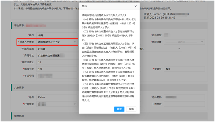Select the 学籍号 field containing 123
Image resolution: width=215 pixels, height=122 pixels.
point(184,69)
